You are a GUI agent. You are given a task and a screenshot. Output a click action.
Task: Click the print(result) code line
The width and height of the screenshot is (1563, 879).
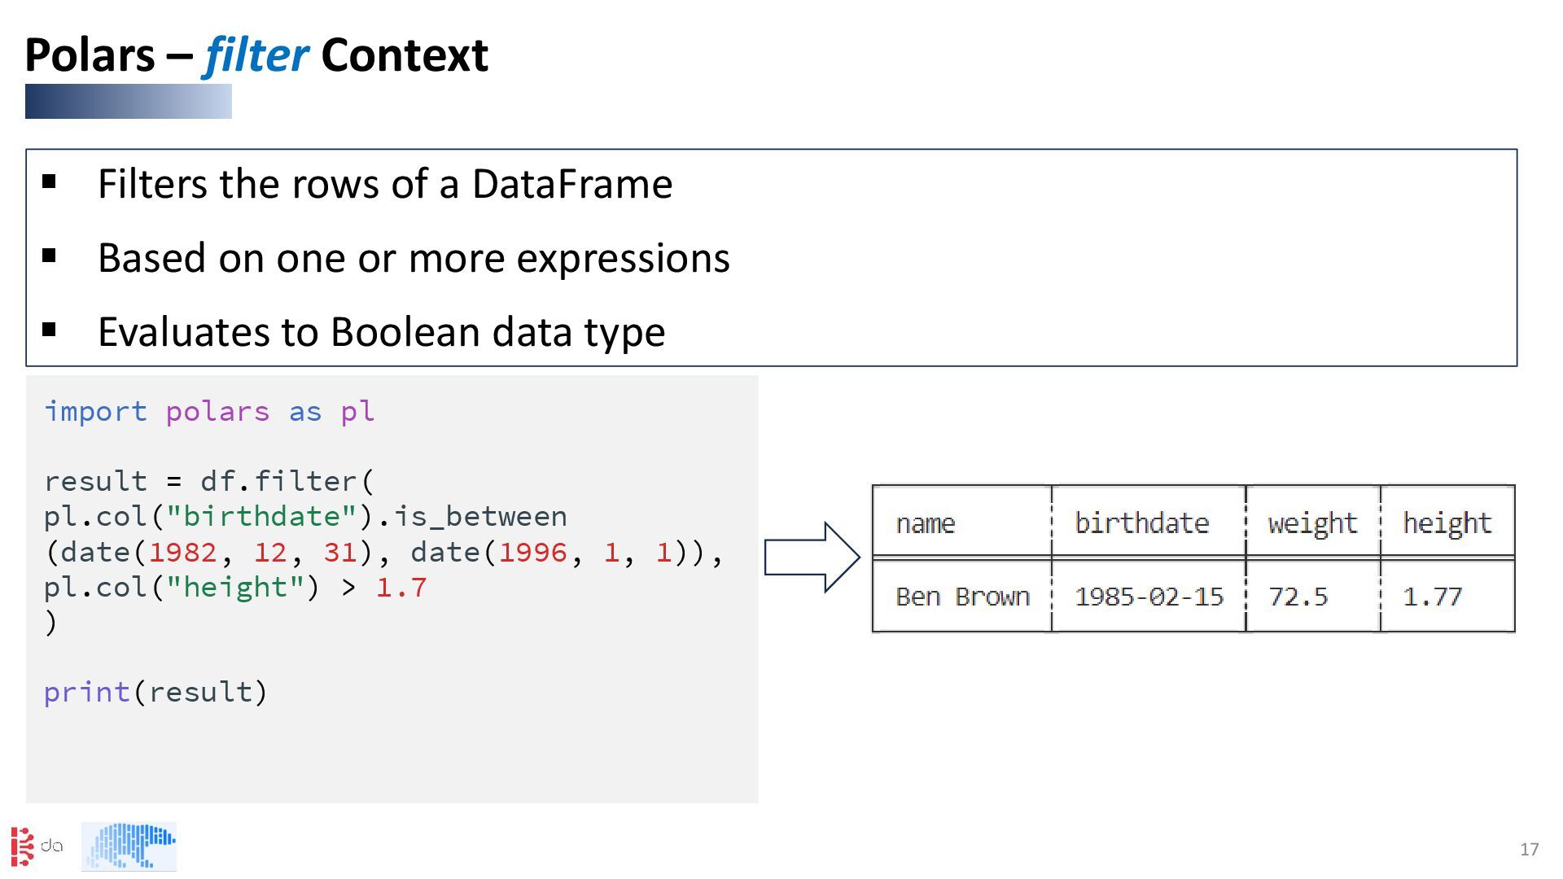(x=155, y=693)
